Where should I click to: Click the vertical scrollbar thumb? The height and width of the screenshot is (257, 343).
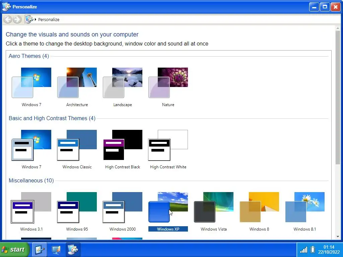(x=338, y=97)
